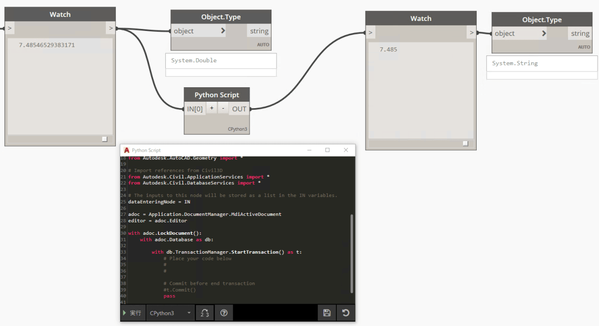Click the right Watch node title bar
Image resolution: width=599 pixels, height=326 pixels.
pyautogui.click(x=421, y=18)
